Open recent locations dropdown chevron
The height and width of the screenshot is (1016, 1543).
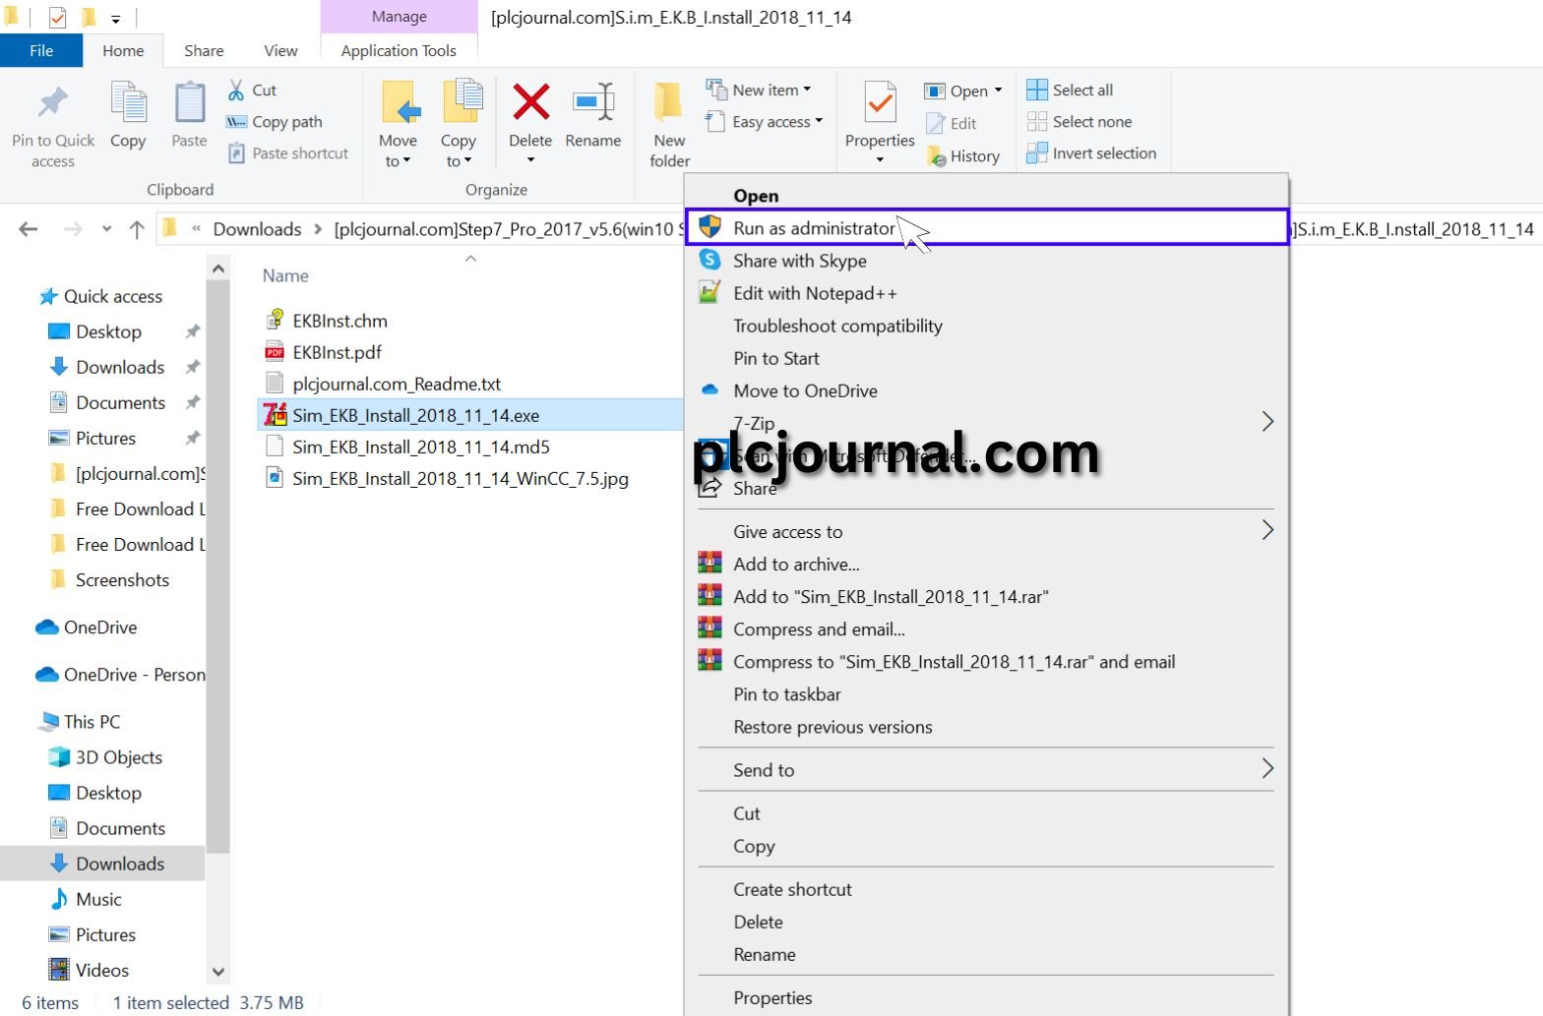pos(106,229)
